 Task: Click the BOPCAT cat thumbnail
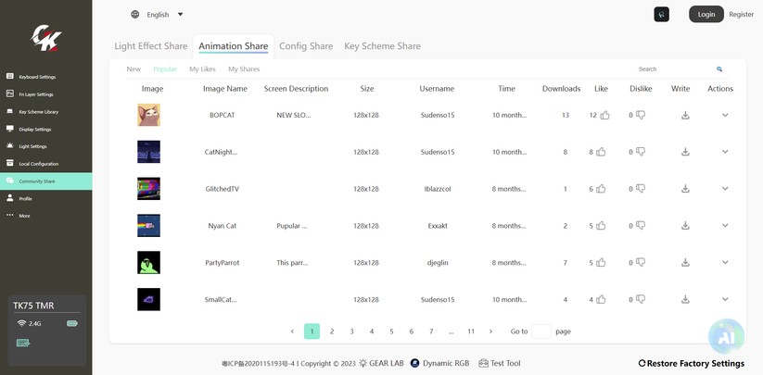[x=148, y=115]
